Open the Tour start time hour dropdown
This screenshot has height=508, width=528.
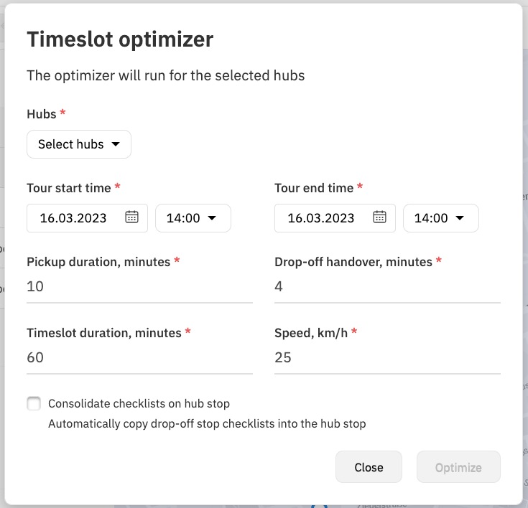[x=193, y=218]
